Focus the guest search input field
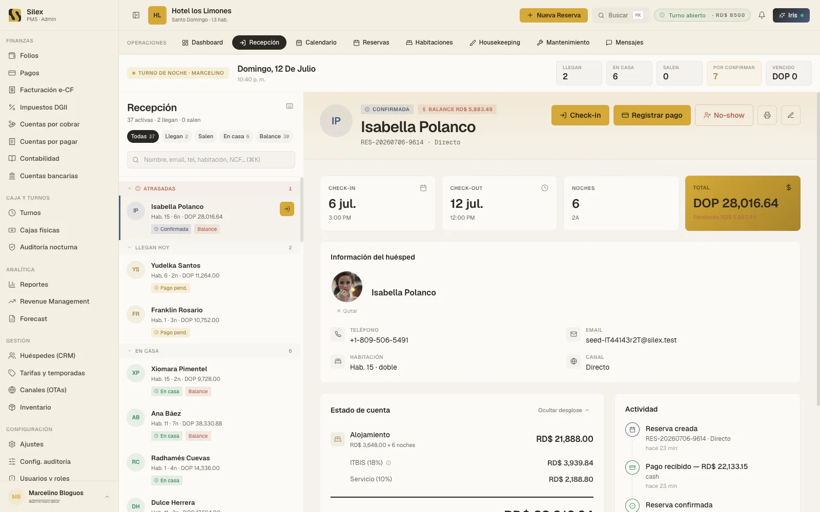This screenshot has height=512, width=820. tap(211, 160)
